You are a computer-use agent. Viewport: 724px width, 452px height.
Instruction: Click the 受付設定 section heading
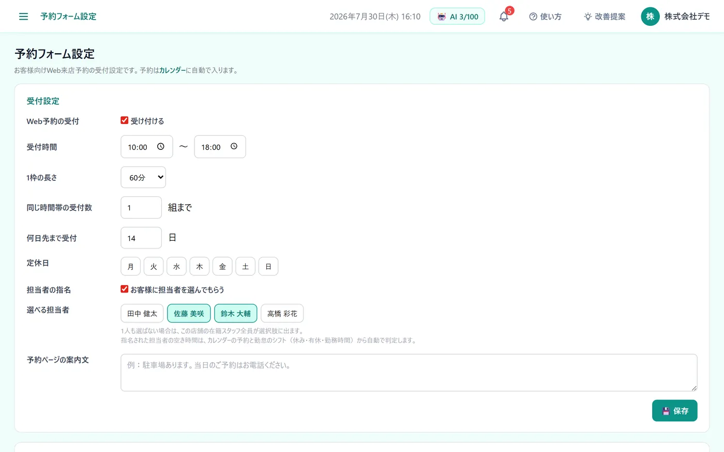(43, 101)
